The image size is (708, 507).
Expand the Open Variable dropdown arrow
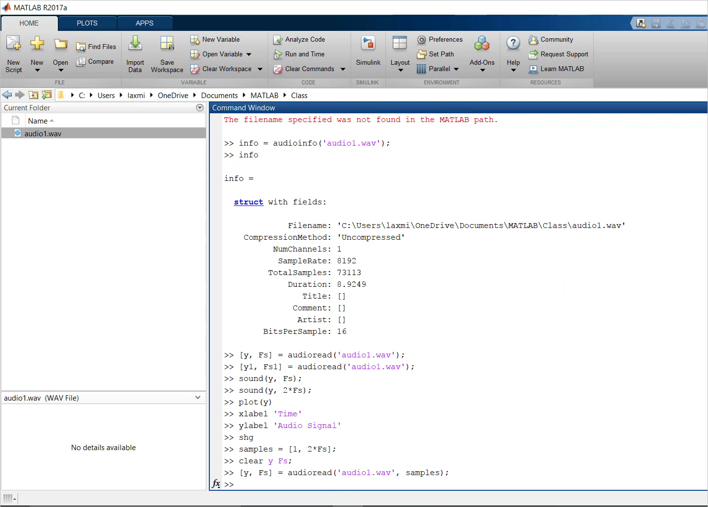(x=249, y=54)
